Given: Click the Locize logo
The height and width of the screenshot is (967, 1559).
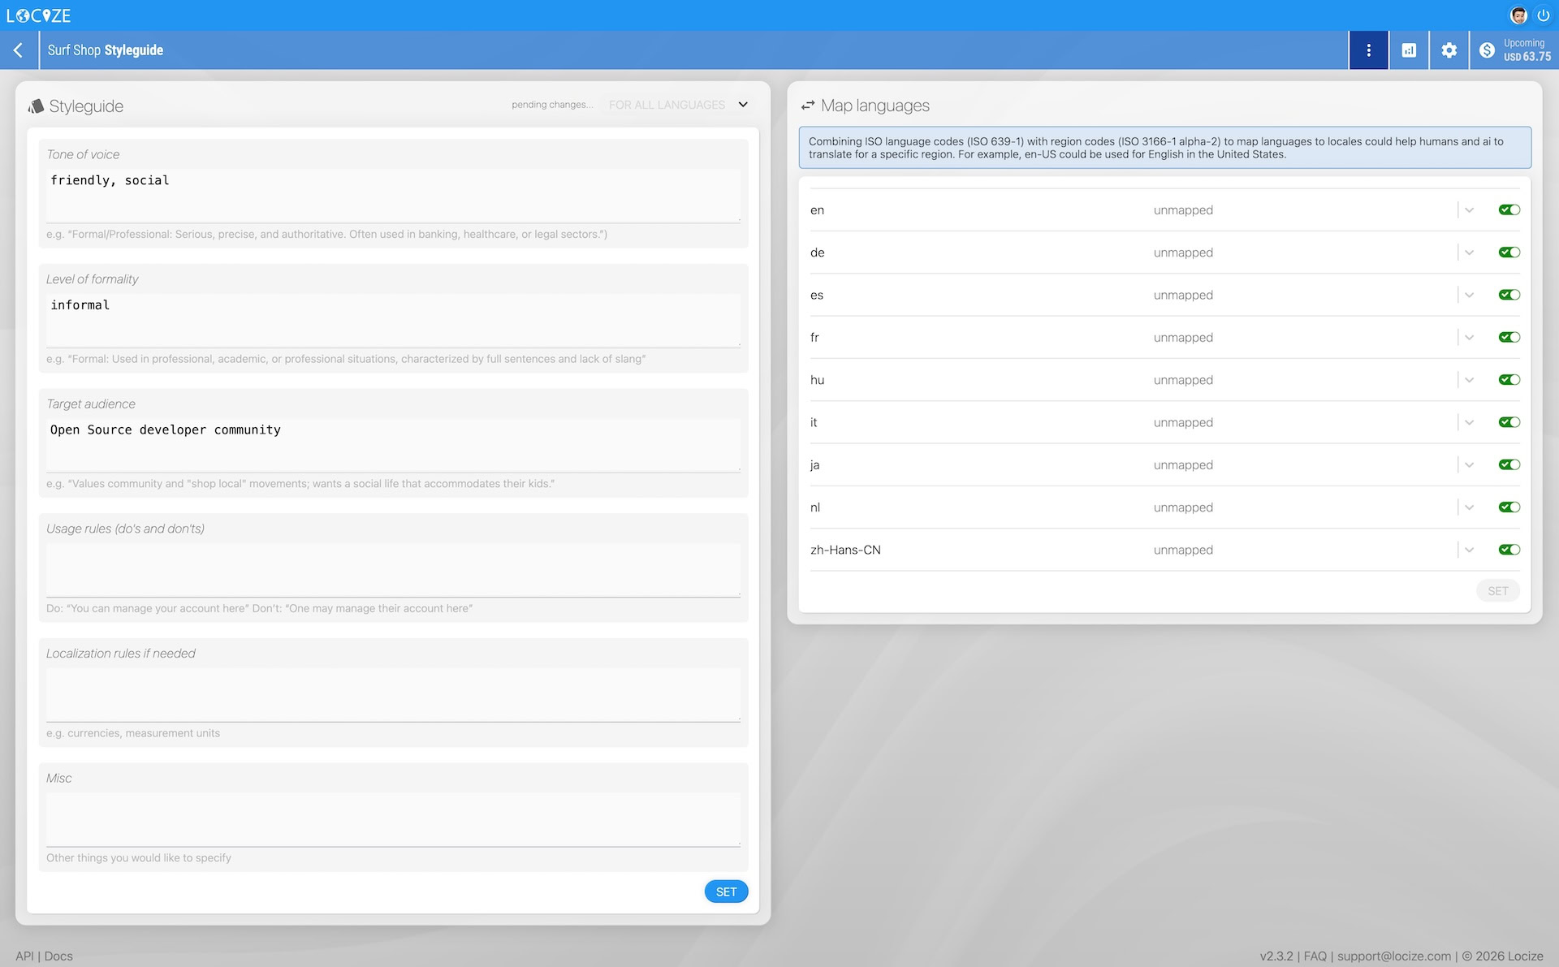Looking at the screenshot, I should click(x=38, y=15).
